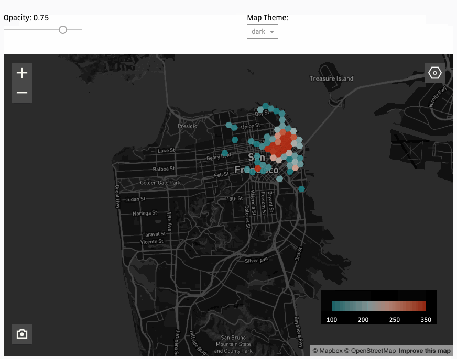Click the teal end of the legend gradient
The height and width of the screenshot is (359, 457).
tap(335, 306)
